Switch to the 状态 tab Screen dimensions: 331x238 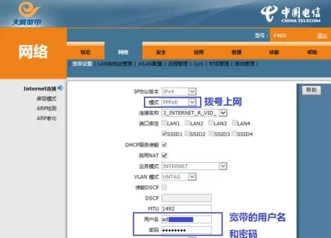point(85,52)
